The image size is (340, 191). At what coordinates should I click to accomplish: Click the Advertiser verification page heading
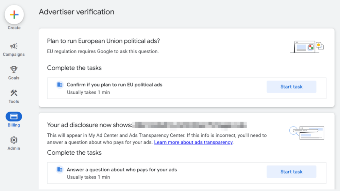(76, 12)
